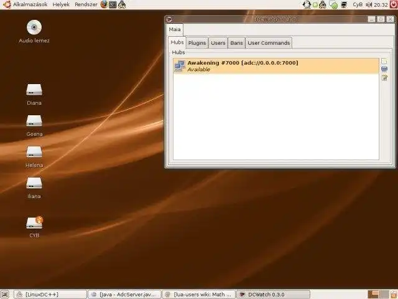Open the Audio lemez disc icon
The height and width of the screenshot is (299, 398).
tap(34, 27)
